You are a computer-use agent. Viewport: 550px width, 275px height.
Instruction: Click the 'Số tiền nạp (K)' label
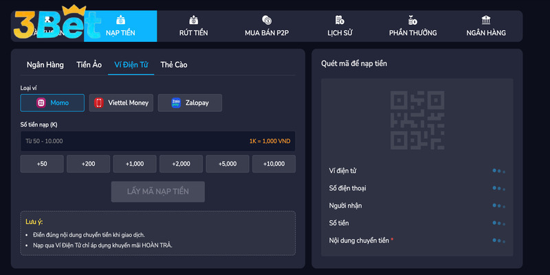pyautogui.click(x=38, y=124)
